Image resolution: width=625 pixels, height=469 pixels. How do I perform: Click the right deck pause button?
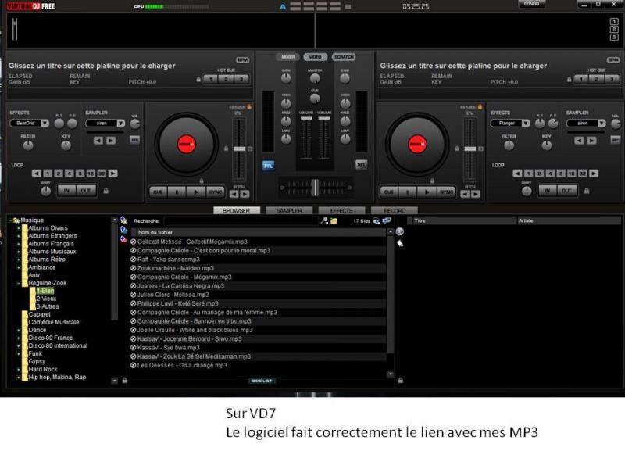point(408,192)
